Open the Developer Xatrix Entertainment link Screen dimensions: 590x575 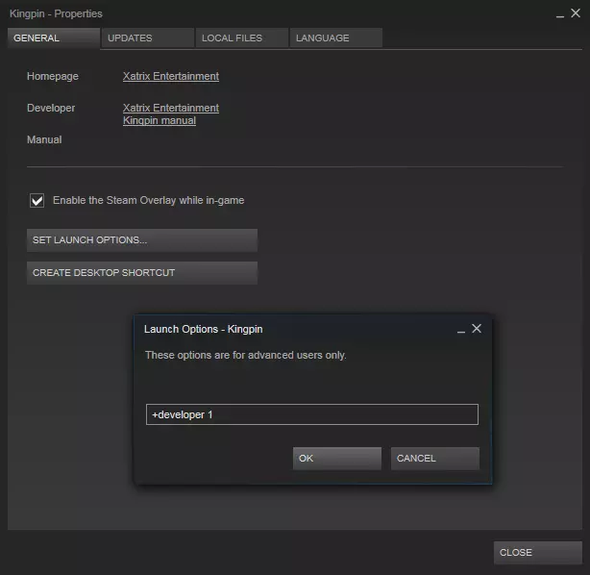(170, 108)
